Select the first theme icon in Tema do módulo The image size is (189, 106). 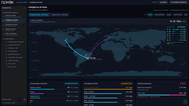click(x=19, y=100)
